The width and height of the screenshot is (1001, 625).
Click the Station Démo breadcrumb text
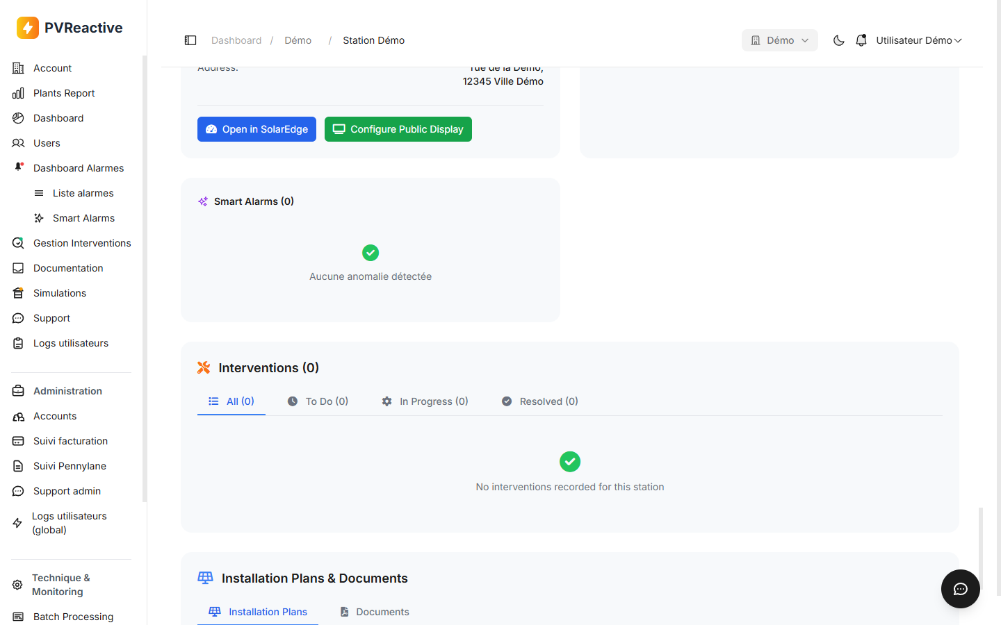point(373,40)
